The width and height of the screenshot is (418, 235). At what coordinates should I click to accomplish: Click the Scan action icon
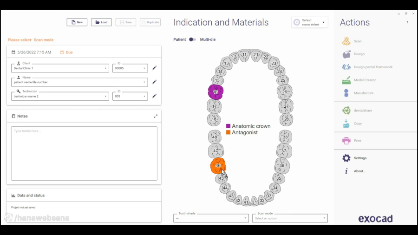point(346,41)
